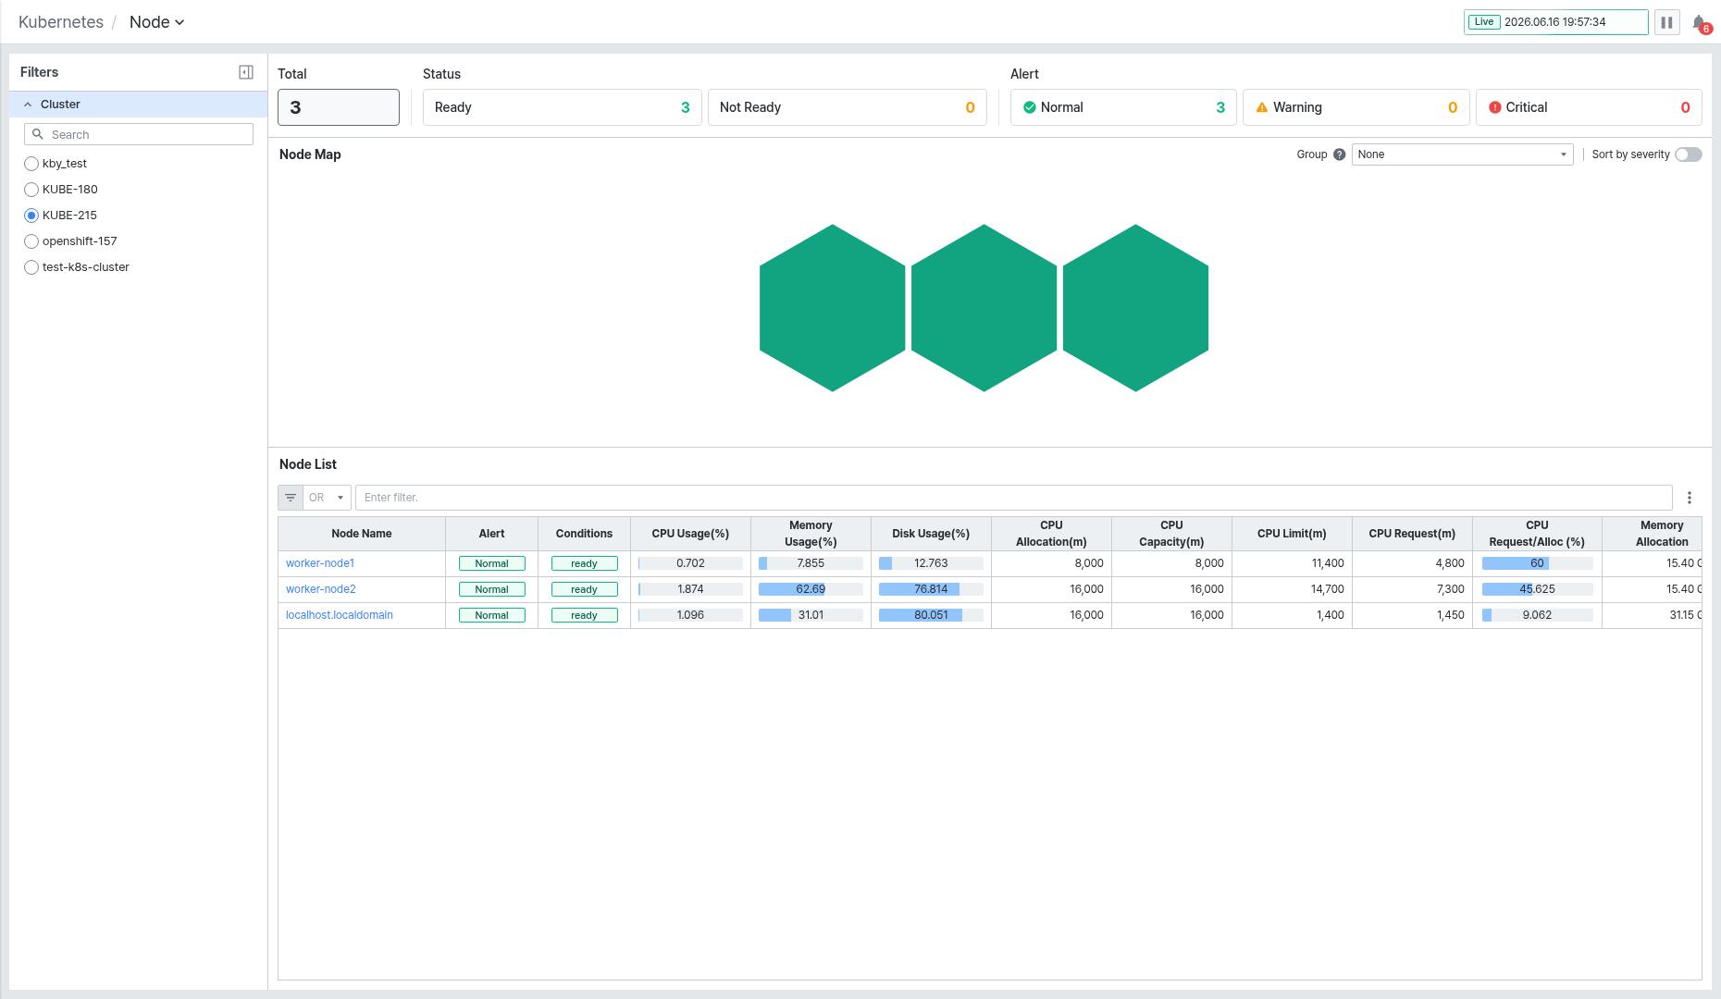Screen dimensions: 1721x999
Task: Go to Kubernetes breadcrumb item
Action: pyautogui.click(x=61, y=22)
